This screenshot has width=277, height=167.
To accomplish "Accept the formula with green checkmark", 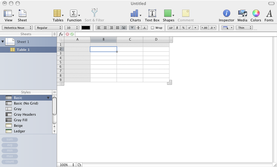I will point(72,34).
